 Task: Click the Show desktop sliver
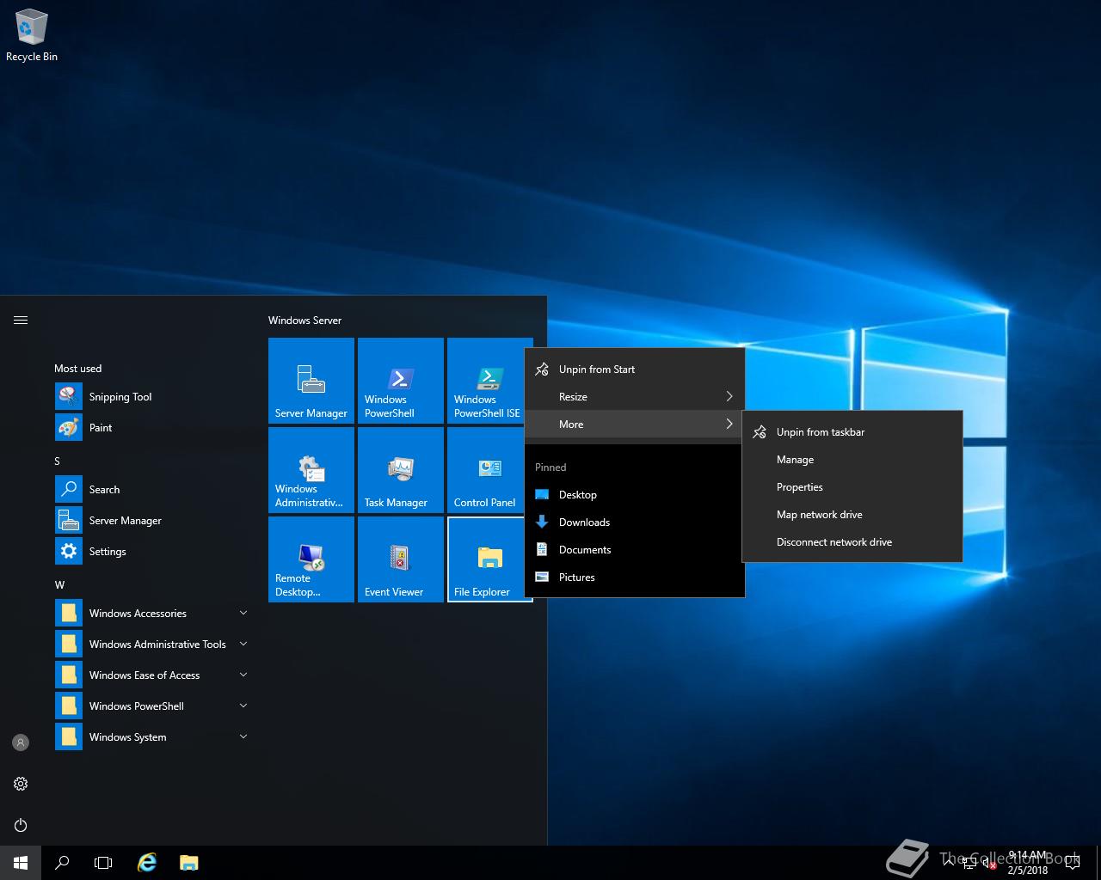(x=1098, y=863)
